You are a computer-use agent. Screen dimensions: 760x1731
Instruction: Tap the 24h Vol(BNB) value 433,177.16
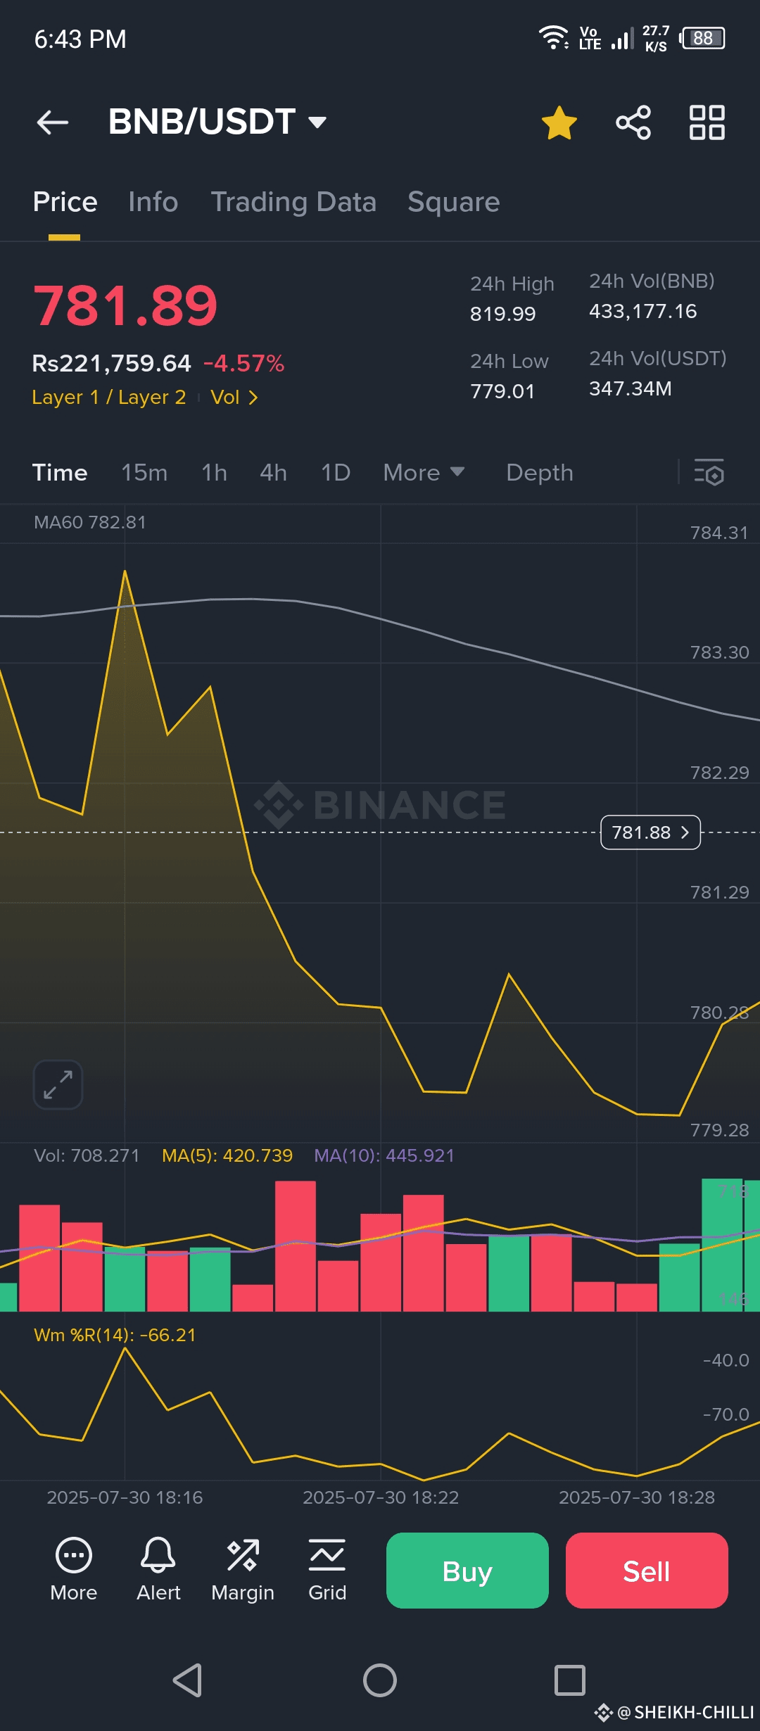(x=643, y=311)
